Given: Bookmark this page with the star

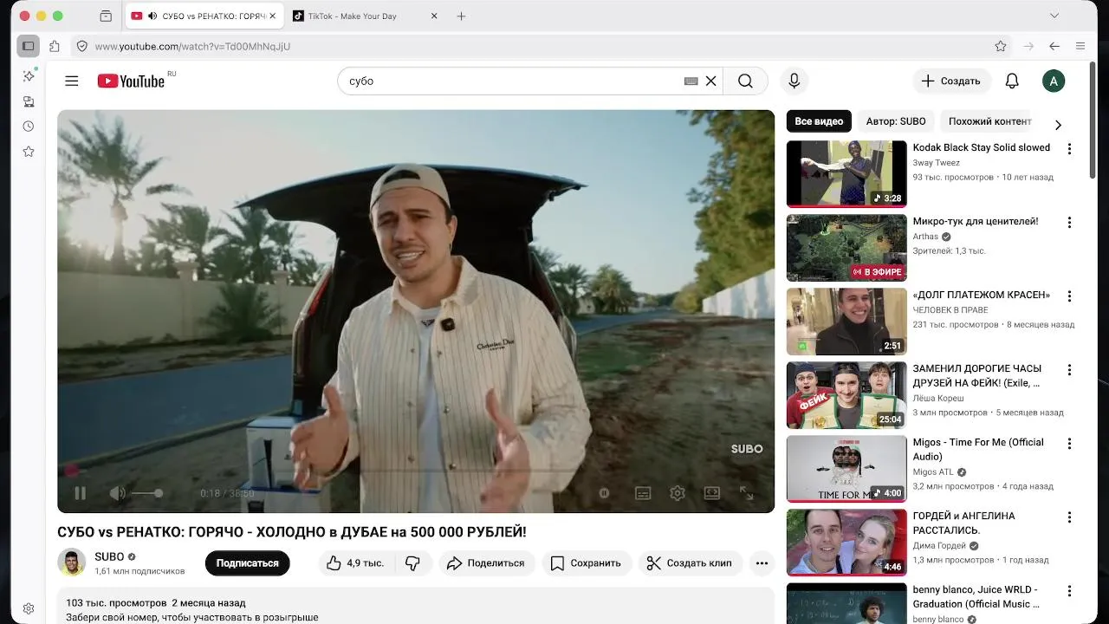Looking at the screenshot, I should coord(1001,46).
